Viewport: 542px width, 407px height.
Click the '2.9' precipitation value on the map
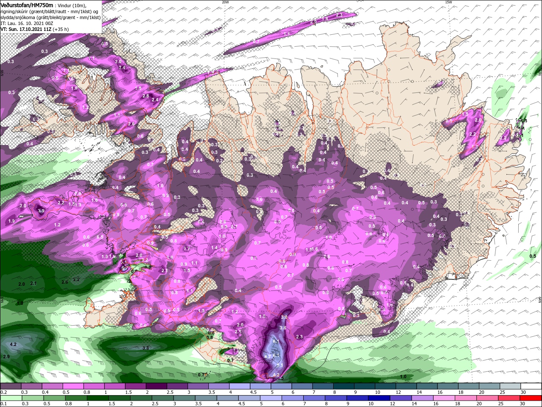coord(6,357)
